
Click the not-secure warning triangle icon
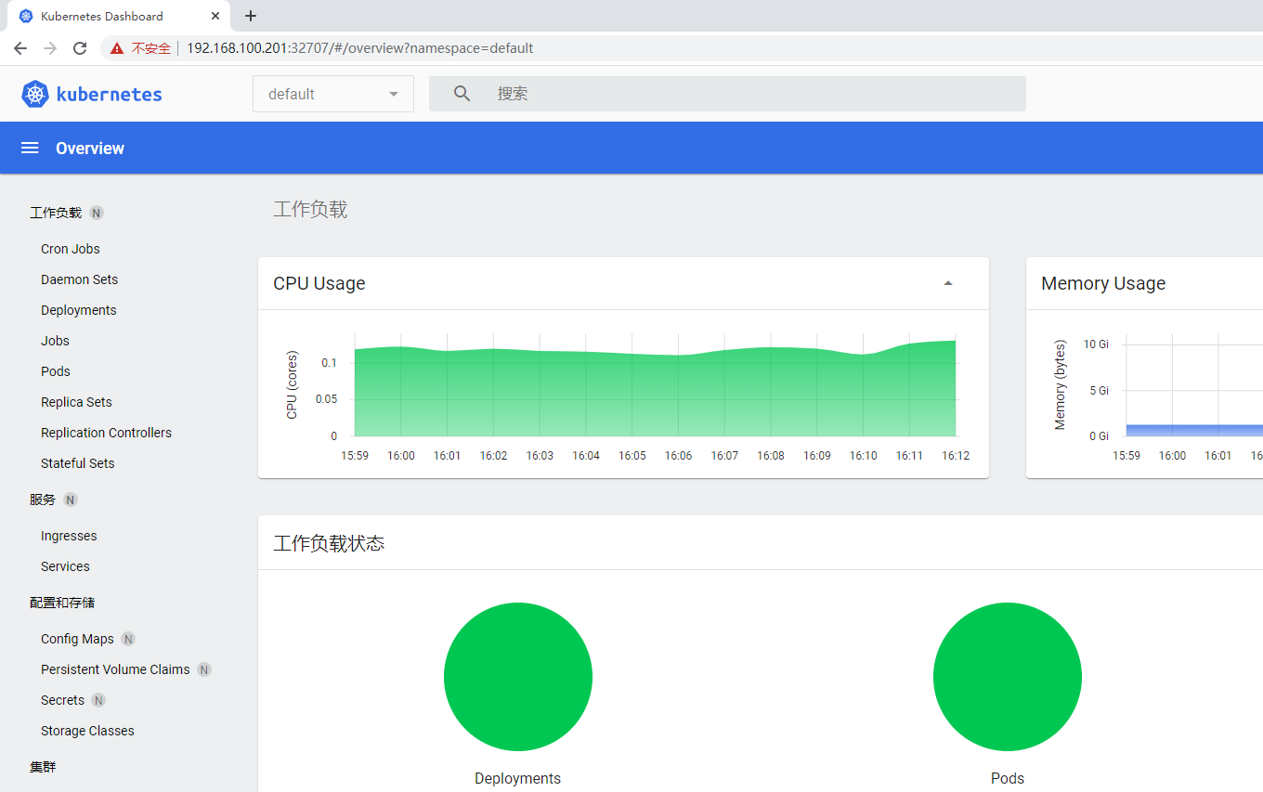tap(117, 48)
